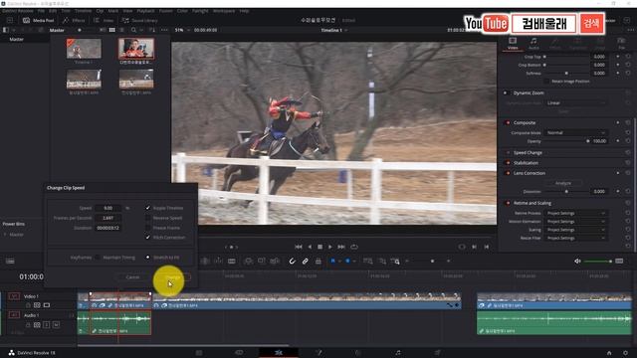Viewport: 637px width, 358px height.
Task: Toggle Composite section enable dot
Action: pyautogui.click(x=508, y=122)
